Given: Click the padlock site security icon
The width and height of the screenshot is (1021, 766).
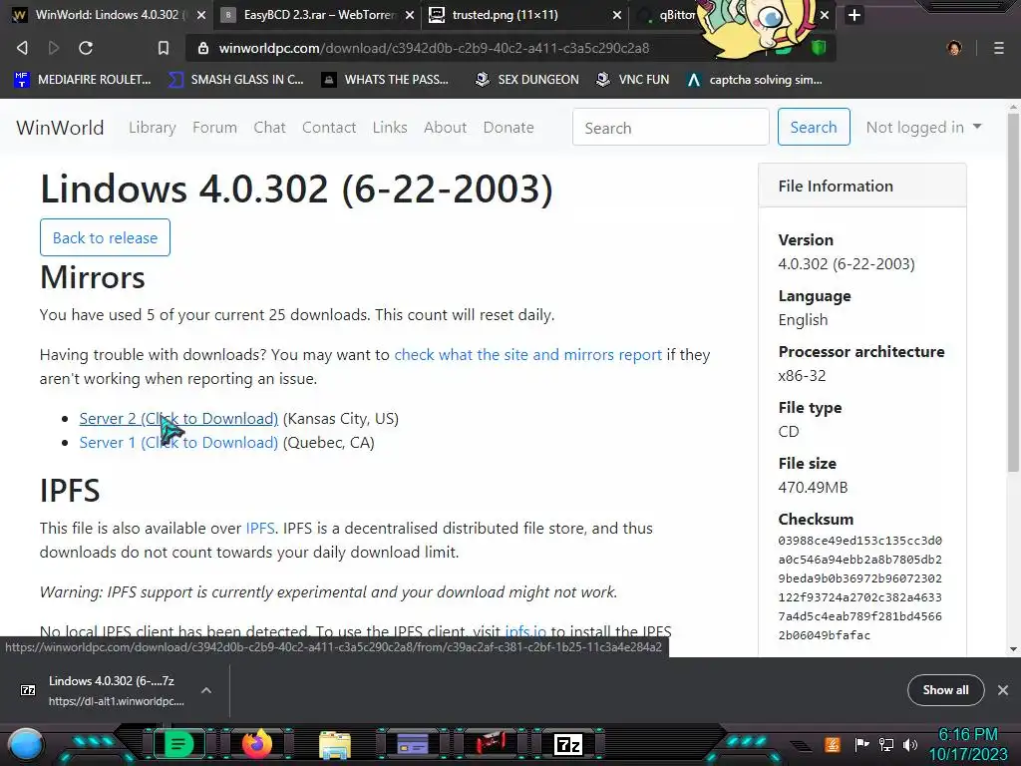Looking at the screenshot, I should click(x=203, y=48).
